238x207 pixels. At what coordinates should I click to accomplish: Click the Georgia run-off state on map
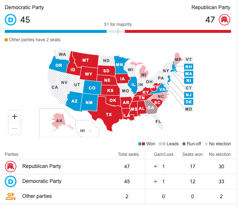pos(150,107)
